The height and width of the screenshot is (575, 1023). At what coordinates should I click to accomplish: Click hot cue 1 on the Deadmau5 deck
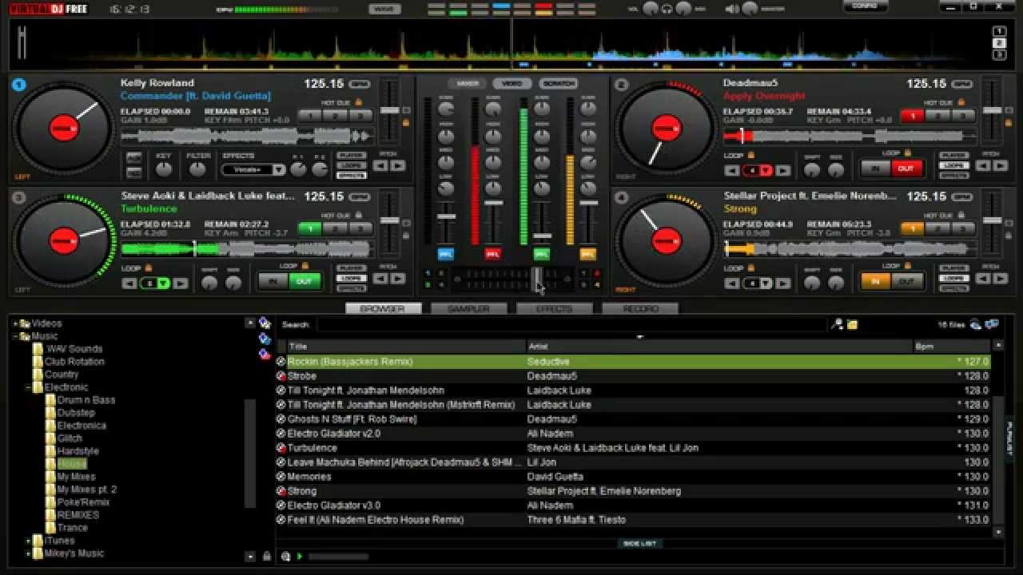pyautogui.click(x=913, y=116)
